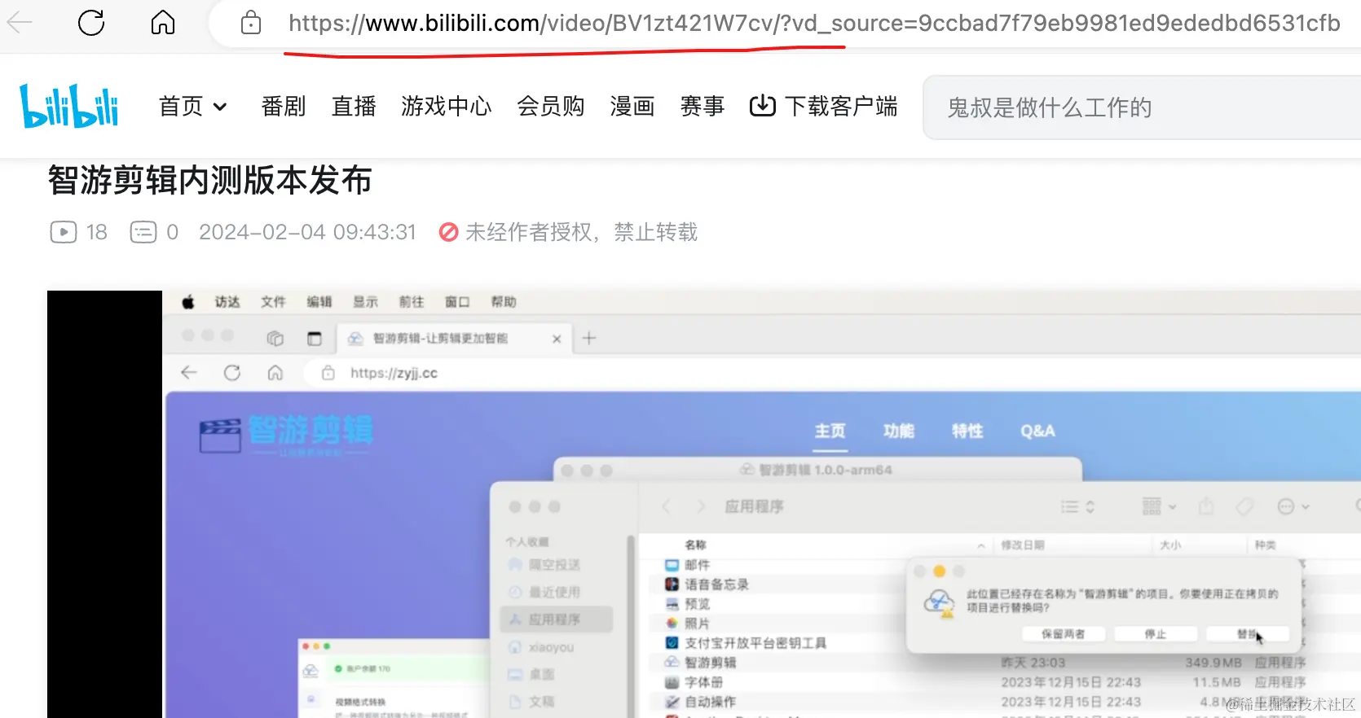
Task: Click Finder back chevron in 应用程序 window
Action: (666, 506)
